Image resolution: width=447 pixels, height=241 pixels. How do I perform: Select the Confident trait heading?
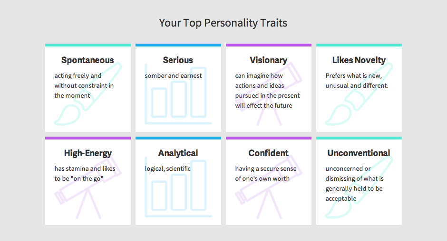coord(269,153)
